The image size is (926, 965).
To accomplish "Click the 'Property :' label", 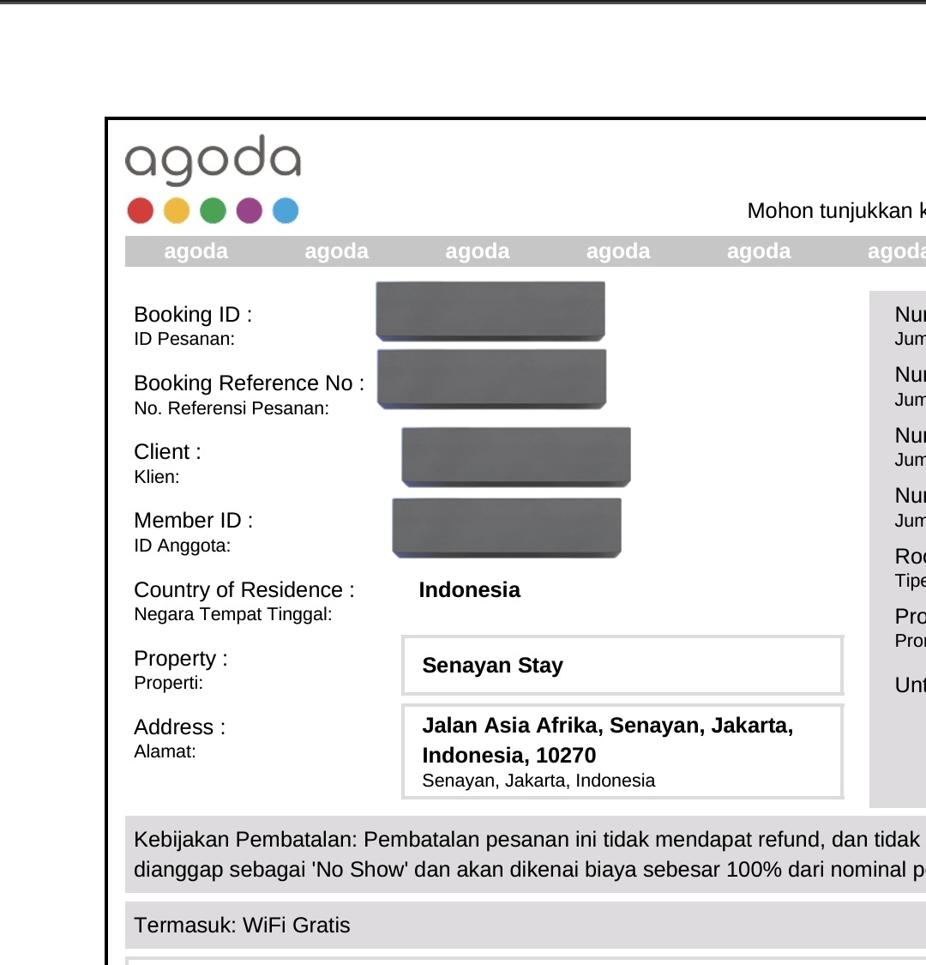I will click(x=181, y=659).
